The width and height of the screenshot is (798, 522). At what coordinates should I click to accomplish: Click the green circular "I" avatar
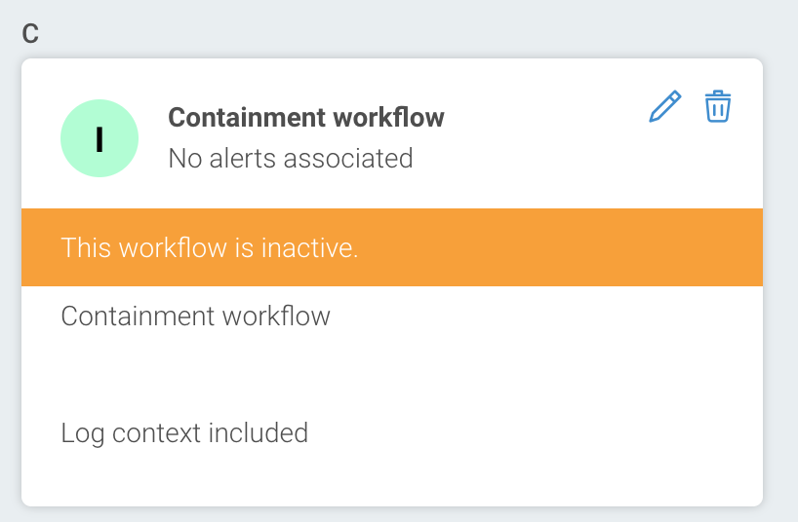[99, 139]
